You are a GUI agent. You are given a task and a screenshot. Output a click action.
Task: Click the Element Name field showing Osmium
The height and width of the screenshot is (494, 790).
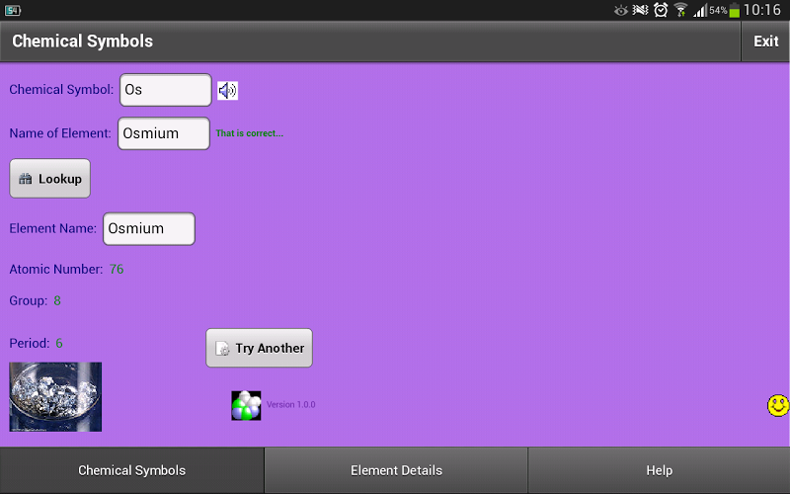(x=149, y=229)
